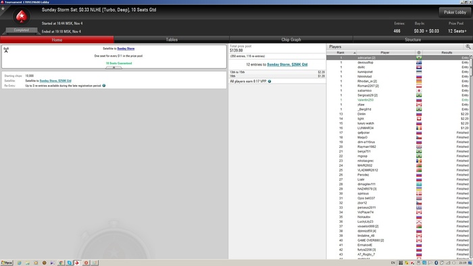Open Sunday Storm $250K Gtd link in prize pool

tap(287, 64)
